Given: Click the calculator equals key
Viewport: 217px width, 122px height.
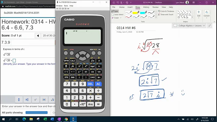Looking at the screenshot, I should point(98,104).
